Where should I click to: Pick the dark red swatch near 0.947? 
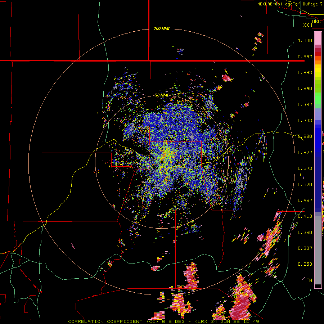point(318,54)
